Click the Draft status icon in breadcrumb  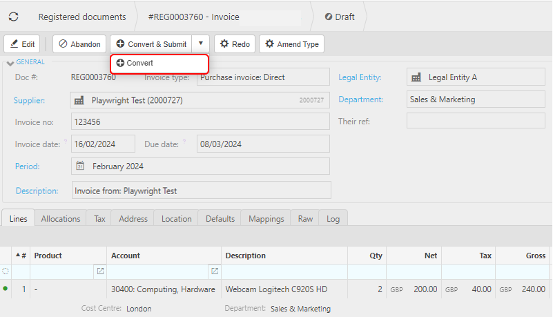click(x=328, y=17)
